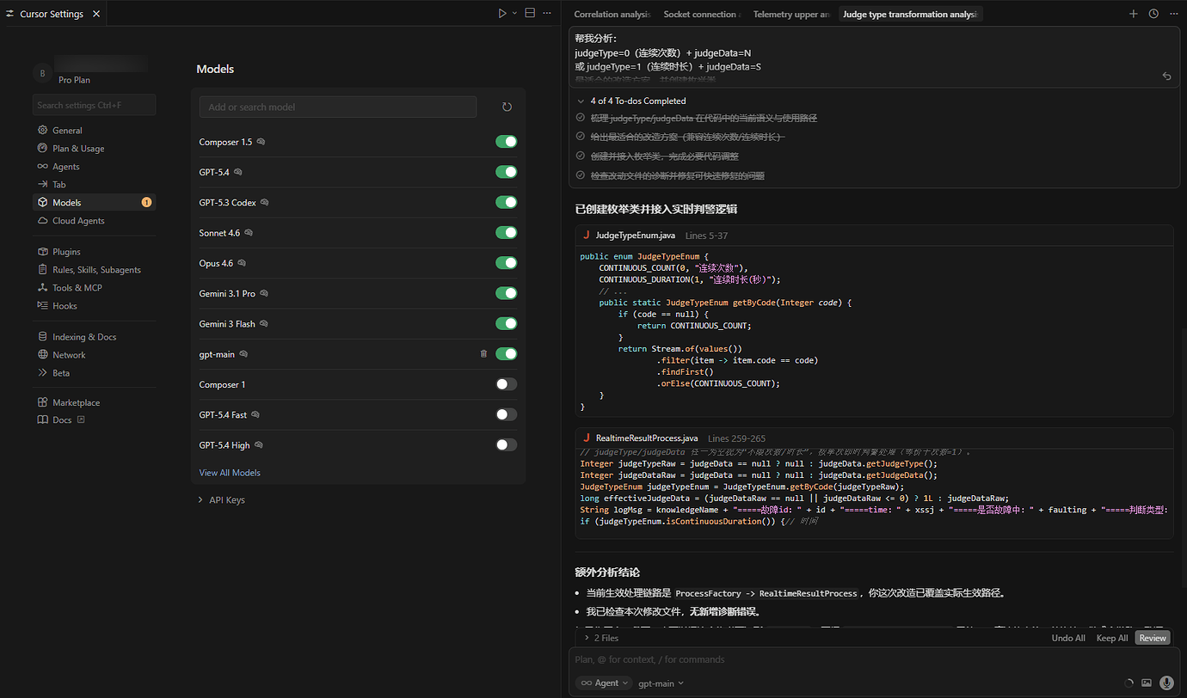Image resolution: width=1187 pixels, height=698 pixels.
Task: Expand the API Keys section
Action: pyautogui.click(x=221, y=499)
